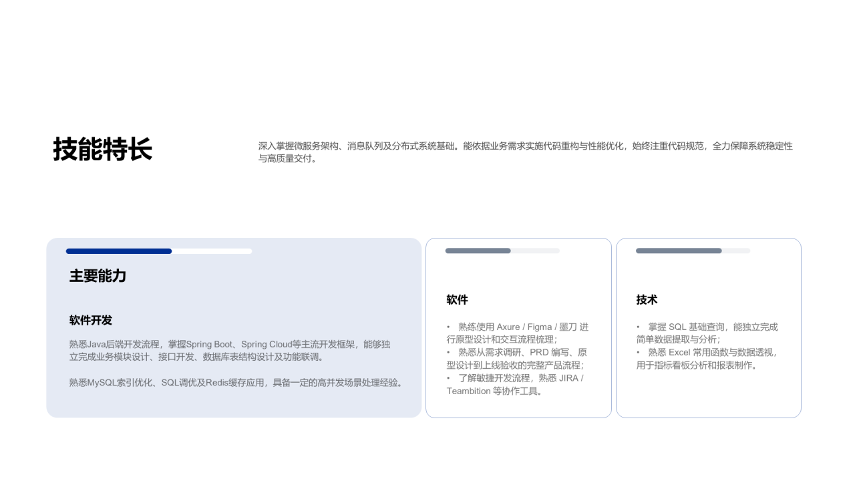Click the white unfilled part of 主要能力 bar
The height and width of the screenshot is (481, 855).
click(212, 251)
